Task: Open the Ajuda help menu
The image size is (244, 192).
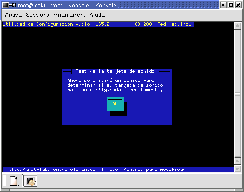Action: coord(97,15)
